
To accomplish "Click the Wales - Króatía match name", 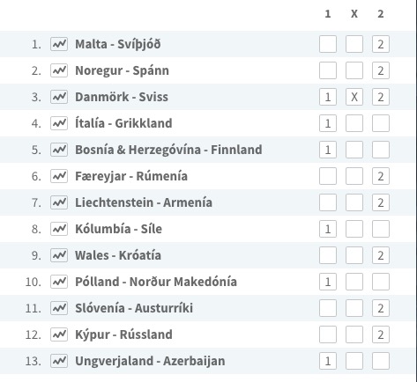I will (x=118, y=255).
